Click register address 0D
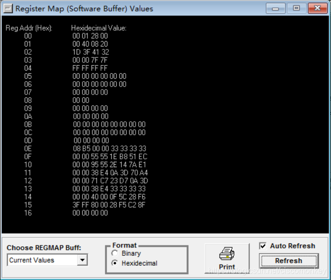331x280 pixels. tap(28, 140)
